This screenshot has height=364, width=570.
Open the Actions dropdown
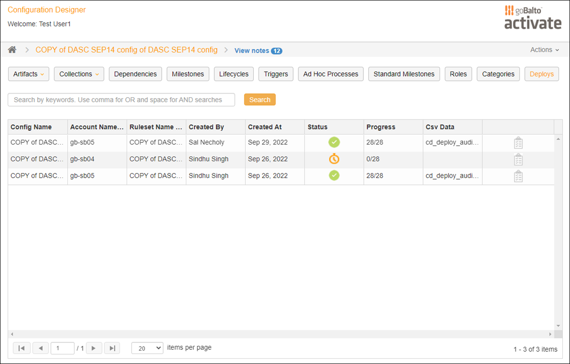point(544,49)
